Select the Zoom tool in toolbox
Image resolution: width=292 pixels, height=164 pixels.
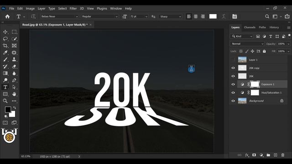tap(5, 101)
